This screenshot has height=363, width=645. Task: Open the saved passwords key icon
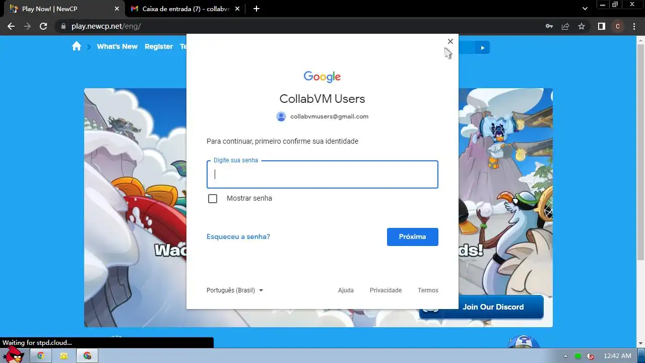pos(549,26)
